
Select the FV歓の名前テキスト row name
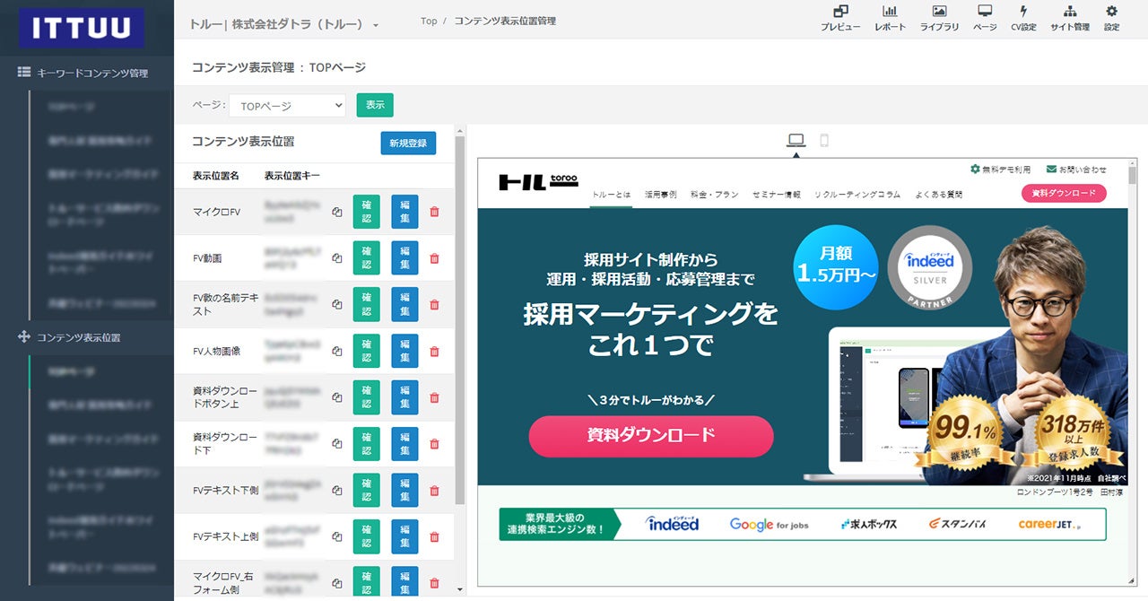point(225,304)
